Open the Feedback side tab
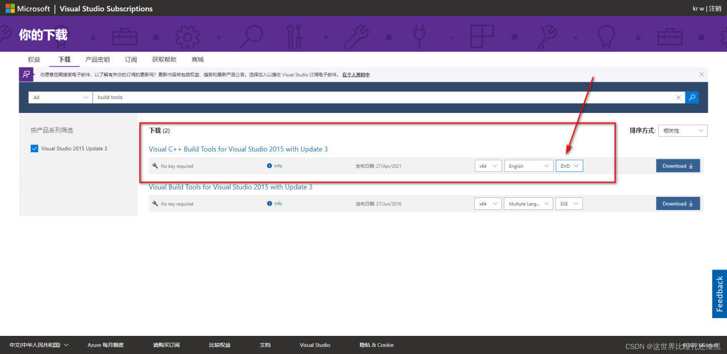This screenshot has width=727, height=354. coord(720,293)
